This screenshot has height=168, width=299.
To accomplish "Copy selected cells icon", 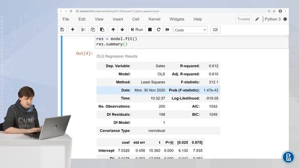I will pos(93,30).
